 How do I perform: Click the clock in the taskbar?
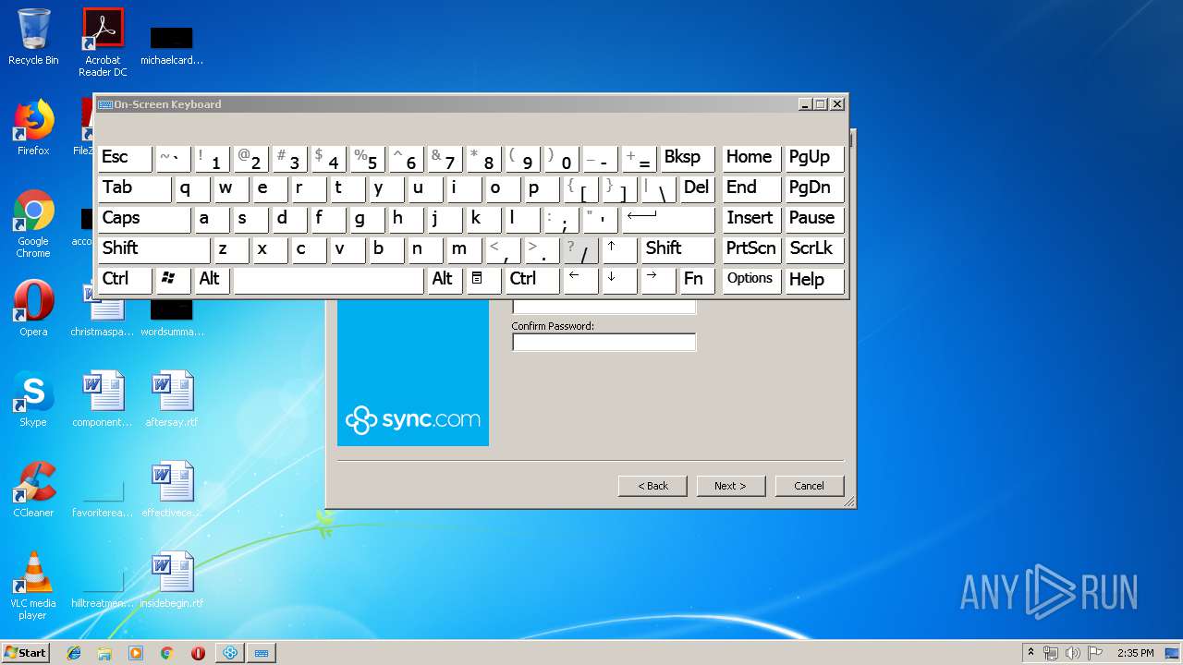[1134, 653]
